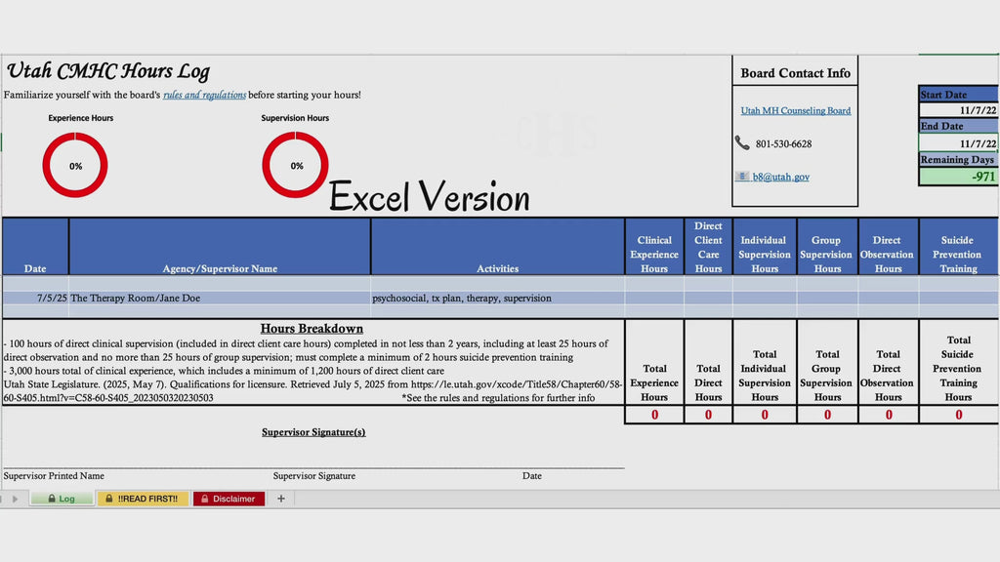Select the Supervision Hours donut chart

[x=295, y=165]
